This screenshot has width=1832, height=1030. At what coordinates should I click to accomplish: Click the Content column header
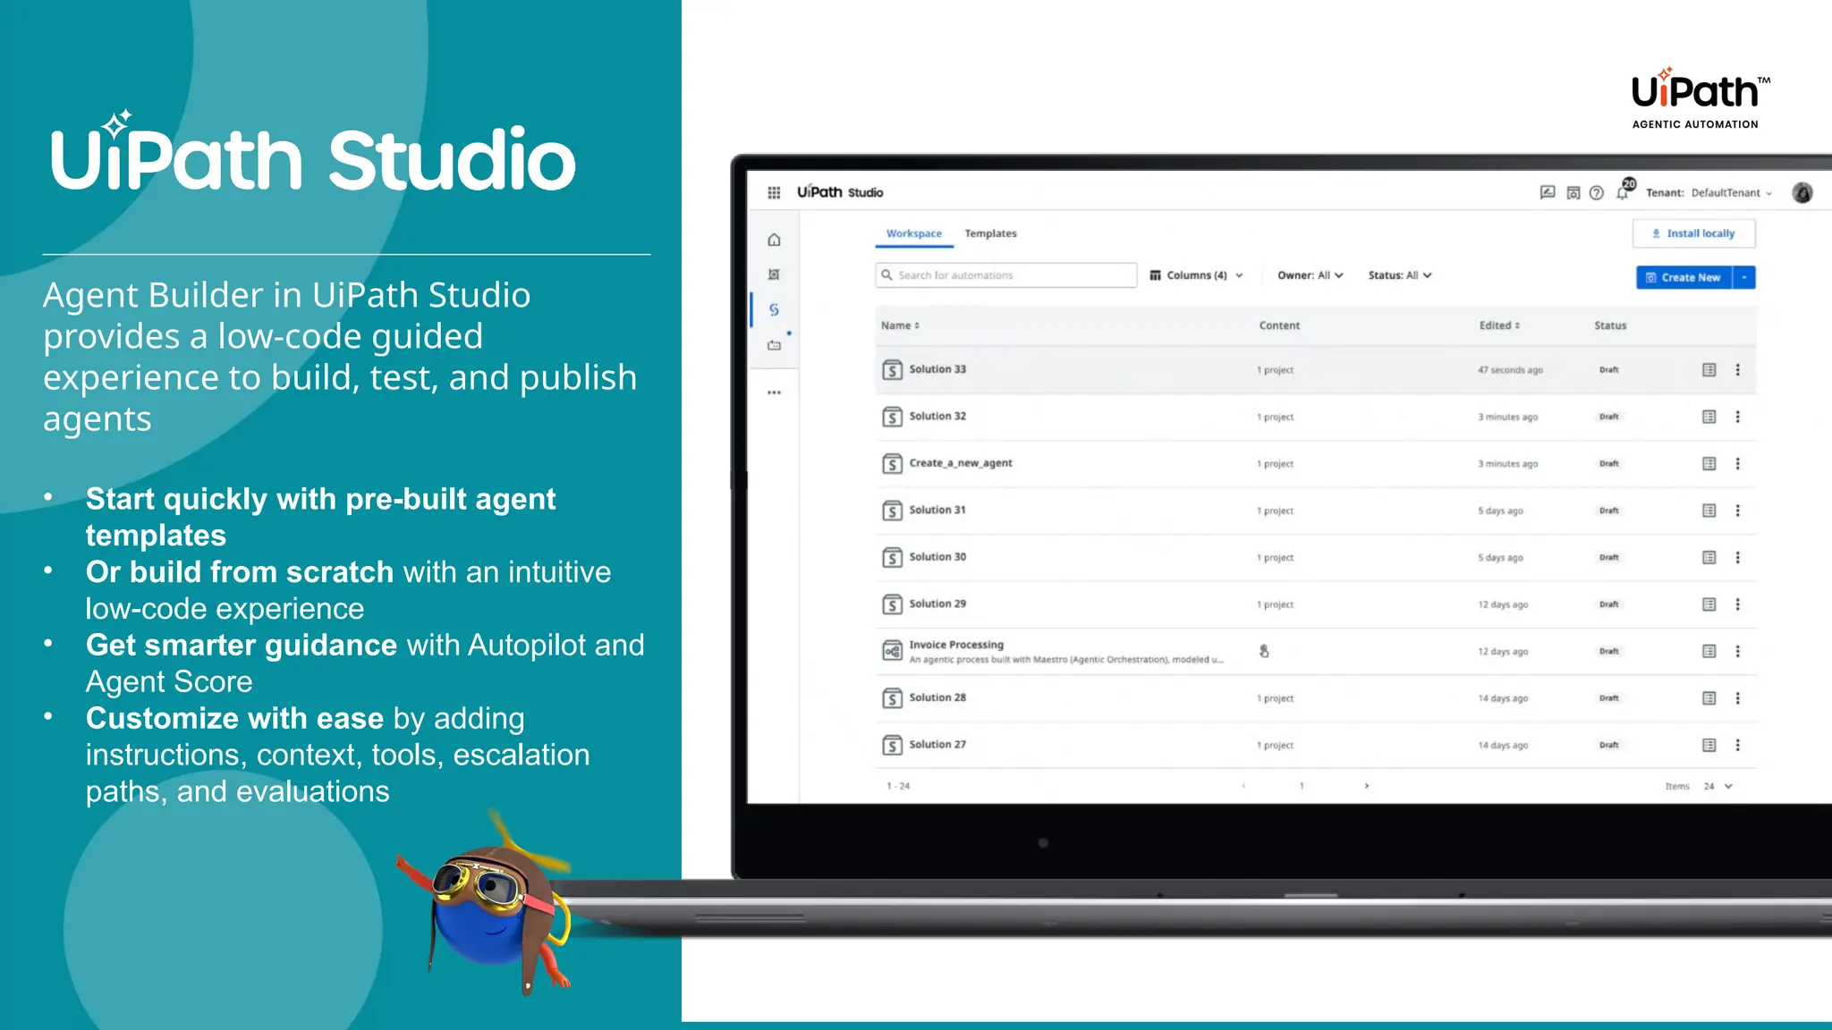(x=1279, y=325)
